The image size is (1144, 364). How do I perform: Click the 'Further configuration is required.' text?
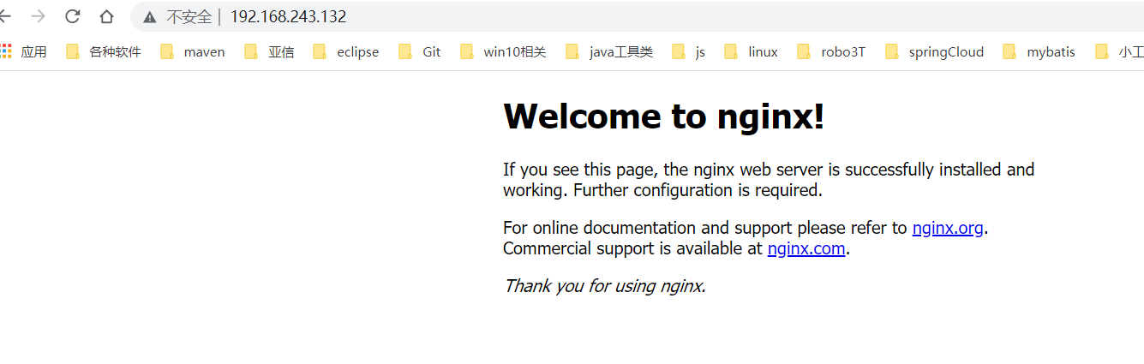(698, 190)
